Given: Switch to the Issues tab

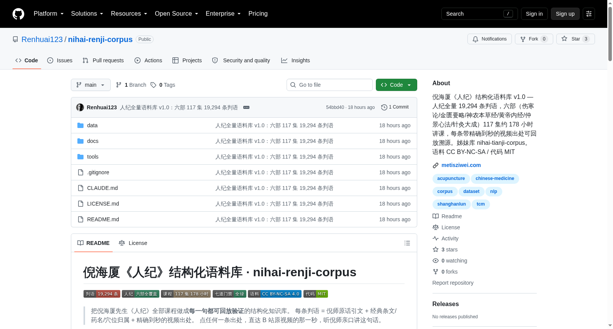Looking at the screenshot, I should coord(60,60).
